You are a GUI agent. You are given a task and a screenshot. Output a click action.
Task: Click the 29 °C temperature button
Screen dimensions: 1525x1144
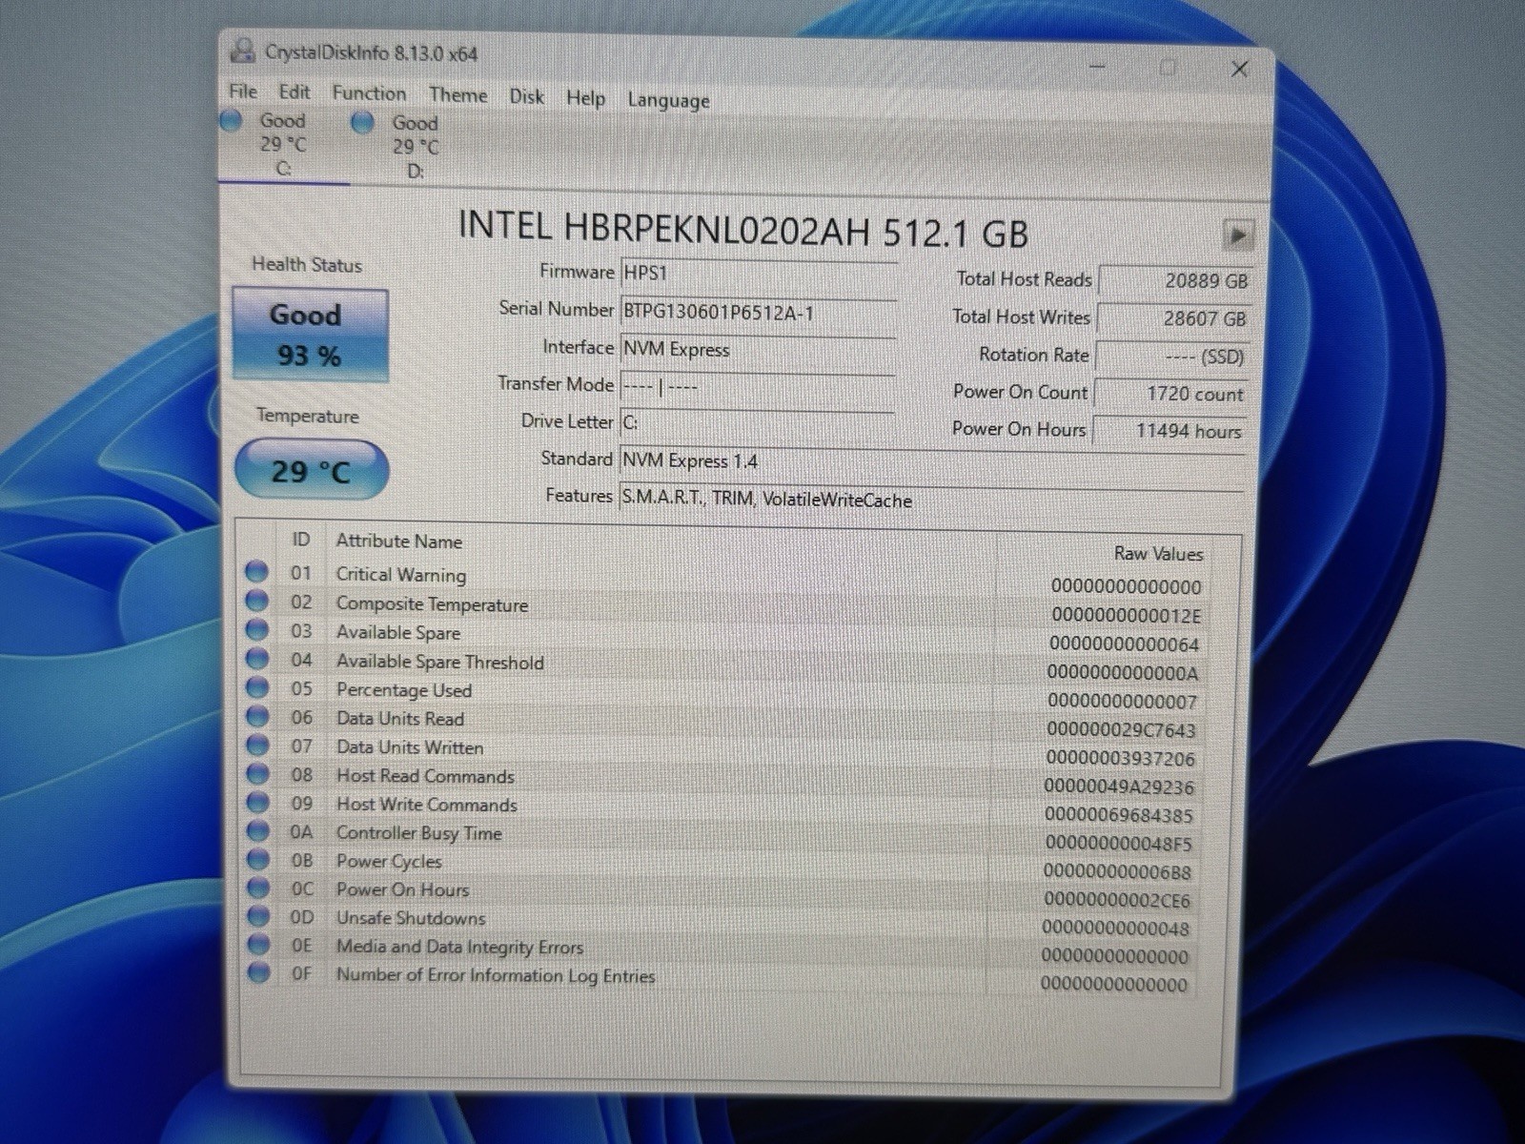(x=311, y=470)
